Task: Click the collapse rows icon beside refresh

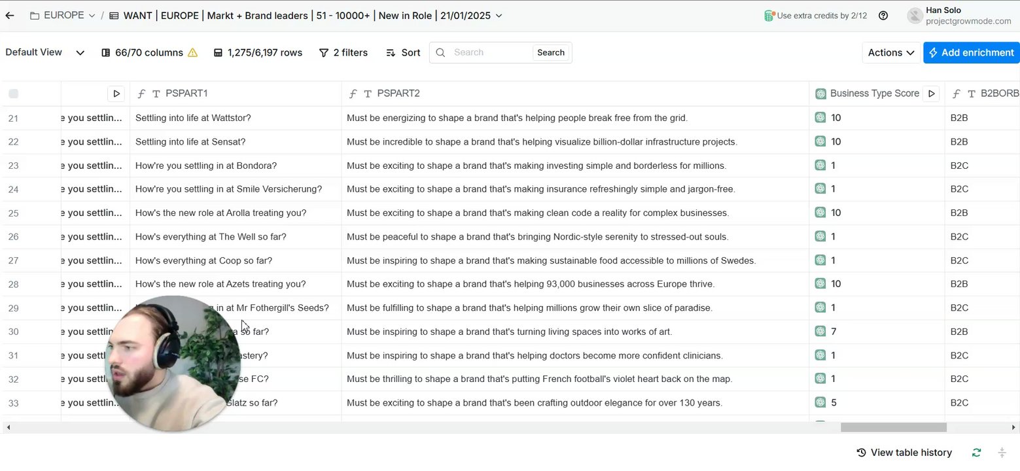Action: (1001, 453)
